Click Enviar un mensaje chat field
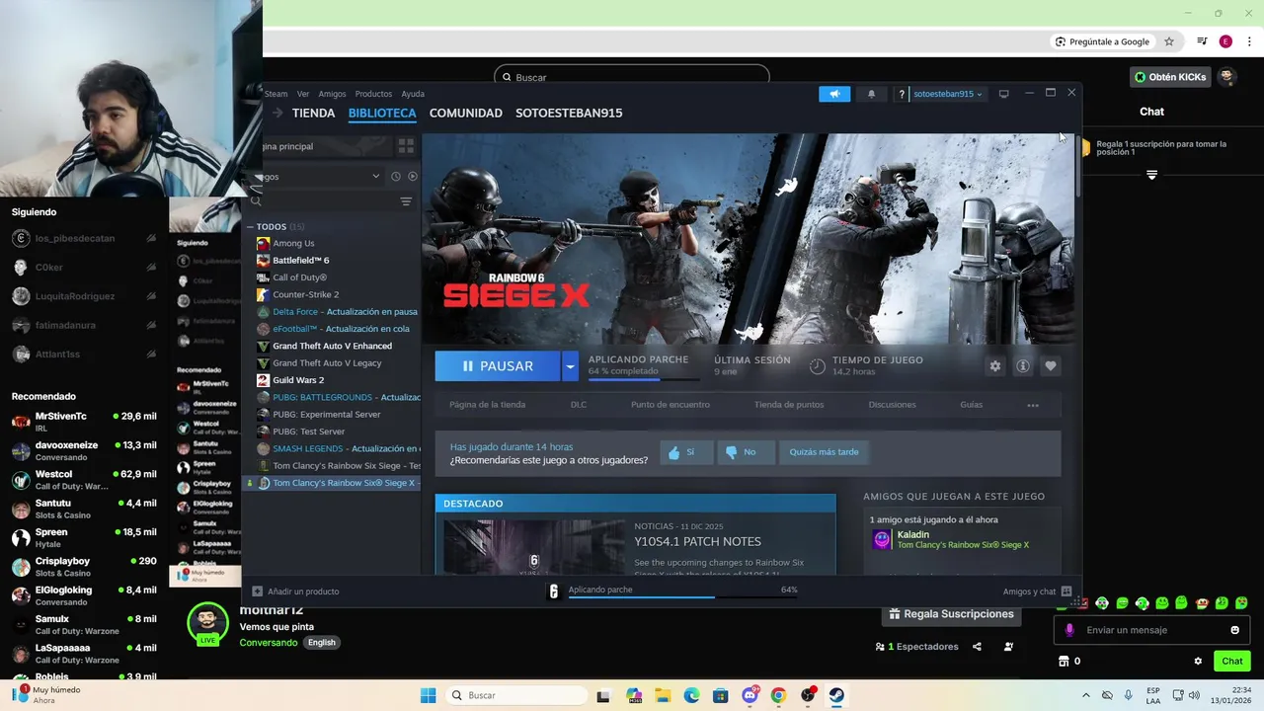 pos(1153,630)
